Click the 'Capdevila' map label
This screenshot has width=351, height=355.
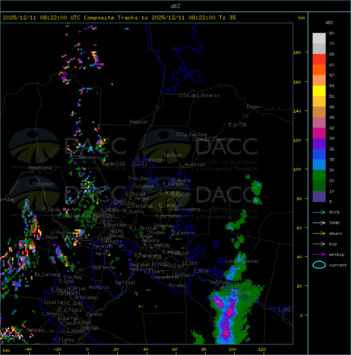113,164
